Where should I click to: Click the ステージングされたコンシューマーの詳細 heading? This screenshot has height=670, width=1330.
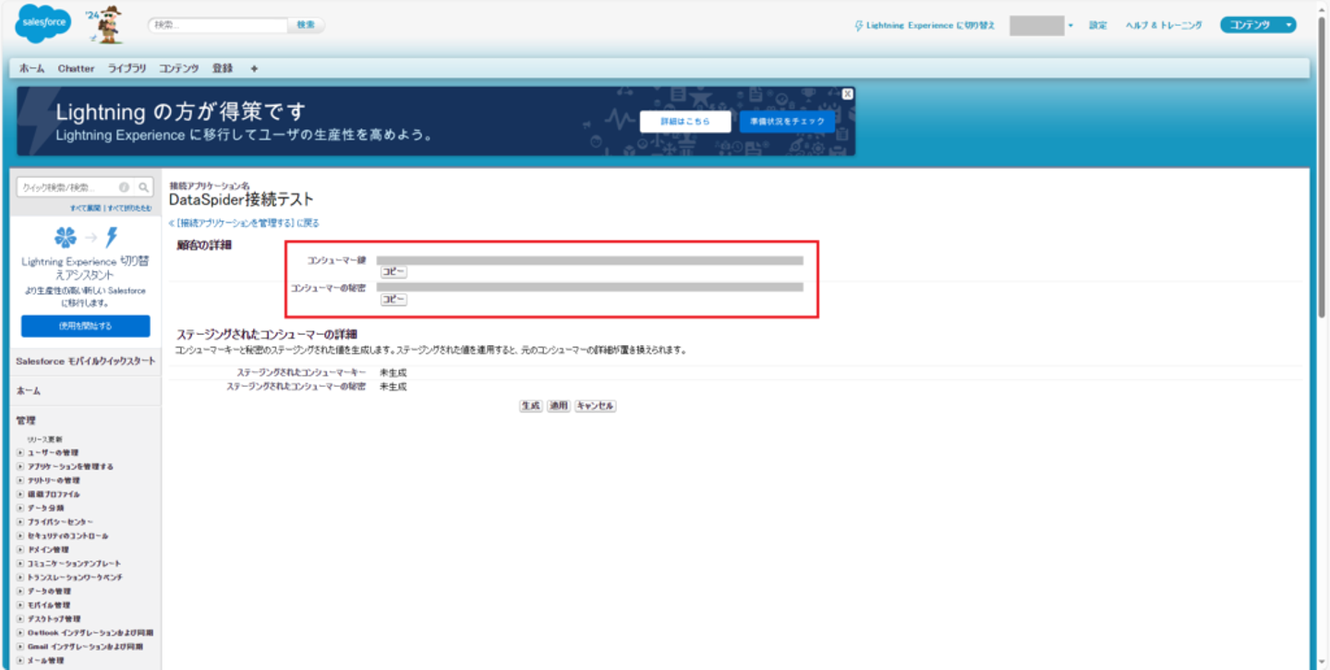point(267,334)
